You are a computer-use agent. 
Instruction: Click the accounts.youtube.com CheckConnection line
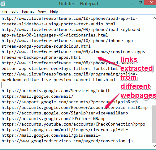point(73,124)
